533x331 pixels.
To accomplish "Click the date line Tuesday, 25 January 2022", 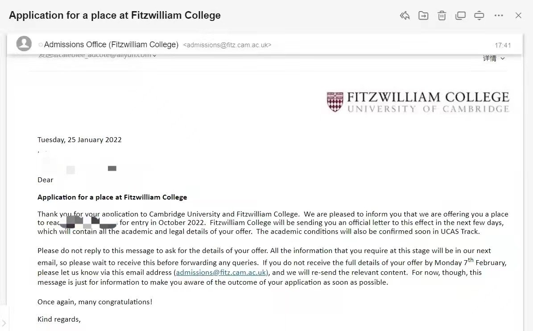I will point(79,139).
